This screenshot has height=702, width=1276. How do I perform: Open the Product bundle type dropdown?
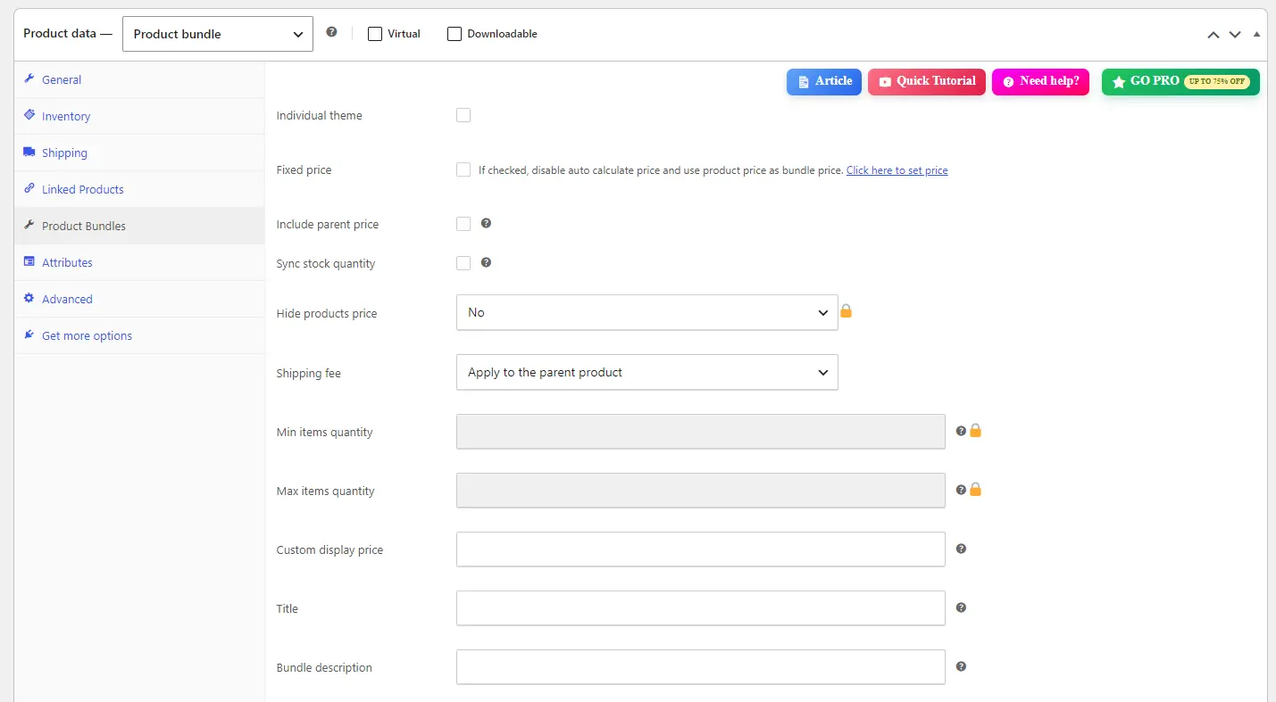tap(218, 34)
